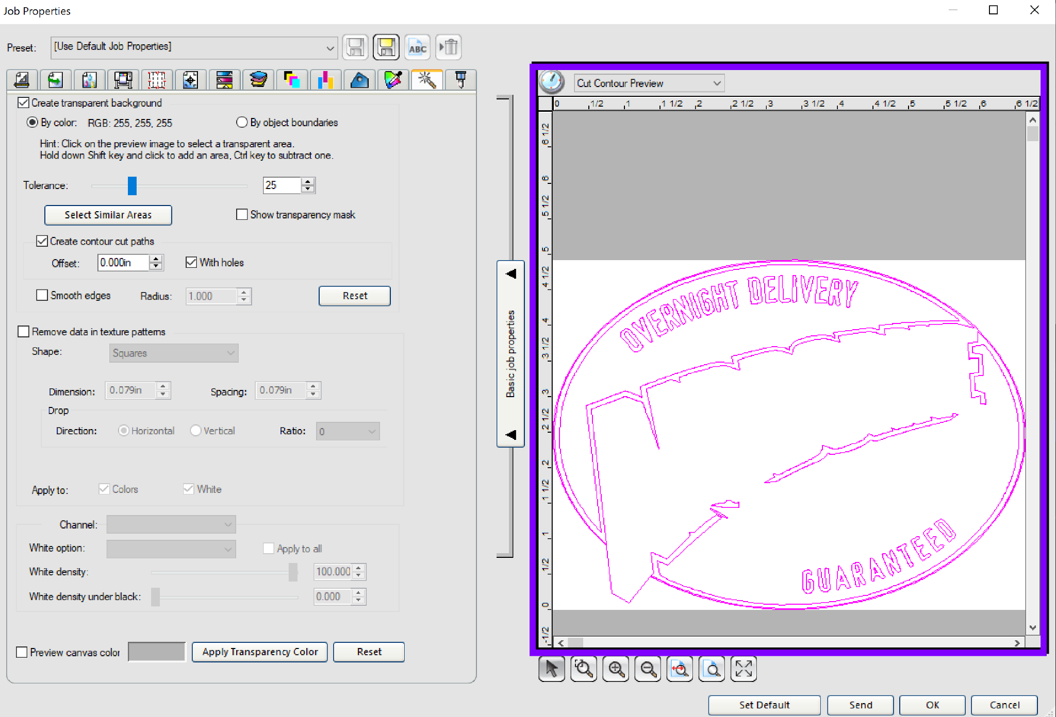This screenshot has height=717, width=1056.
Task: Uncheck Create transparent background
Action: (x=23, y=103)
